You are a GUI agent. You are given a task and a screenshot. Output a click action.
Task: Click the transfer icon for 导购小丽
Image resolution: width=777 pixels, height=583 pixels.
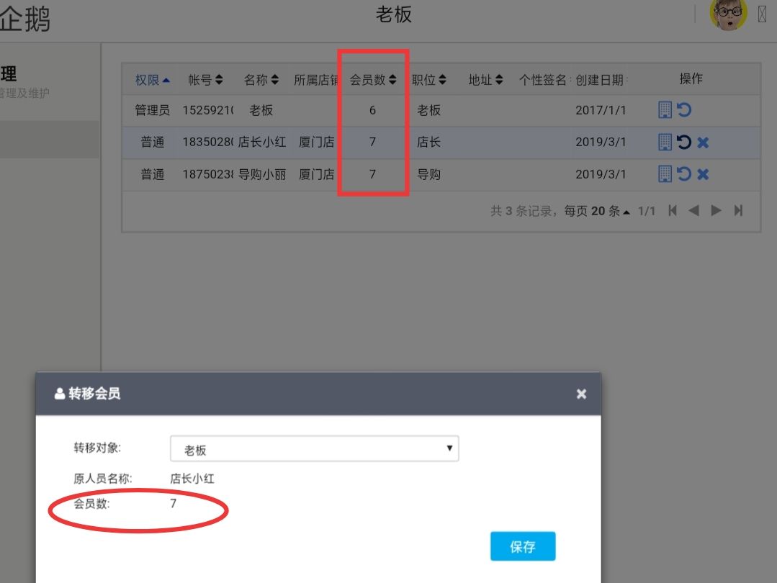[x=684, y=174]
